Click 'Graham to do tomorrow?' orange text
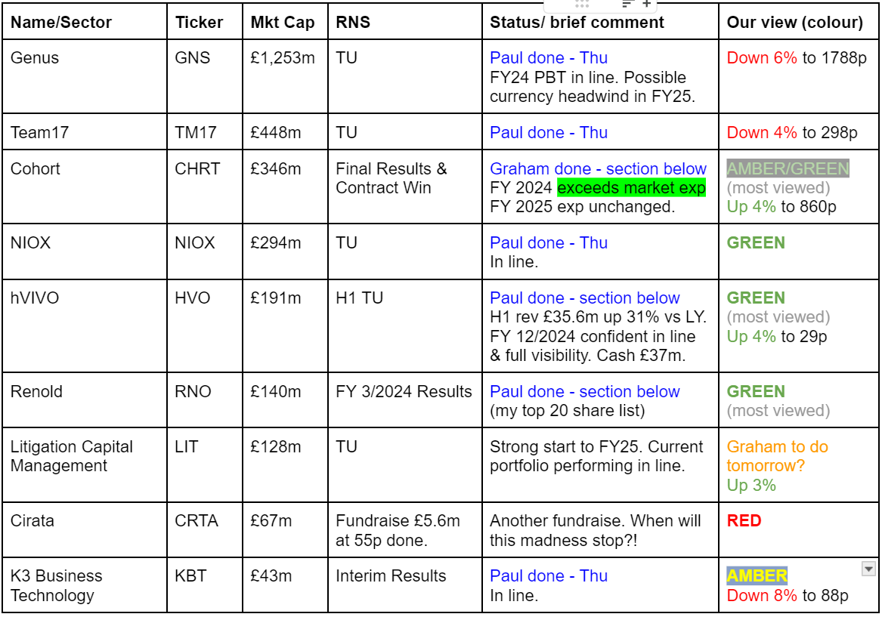The image size is (882, 617). [x=777, y=456]
